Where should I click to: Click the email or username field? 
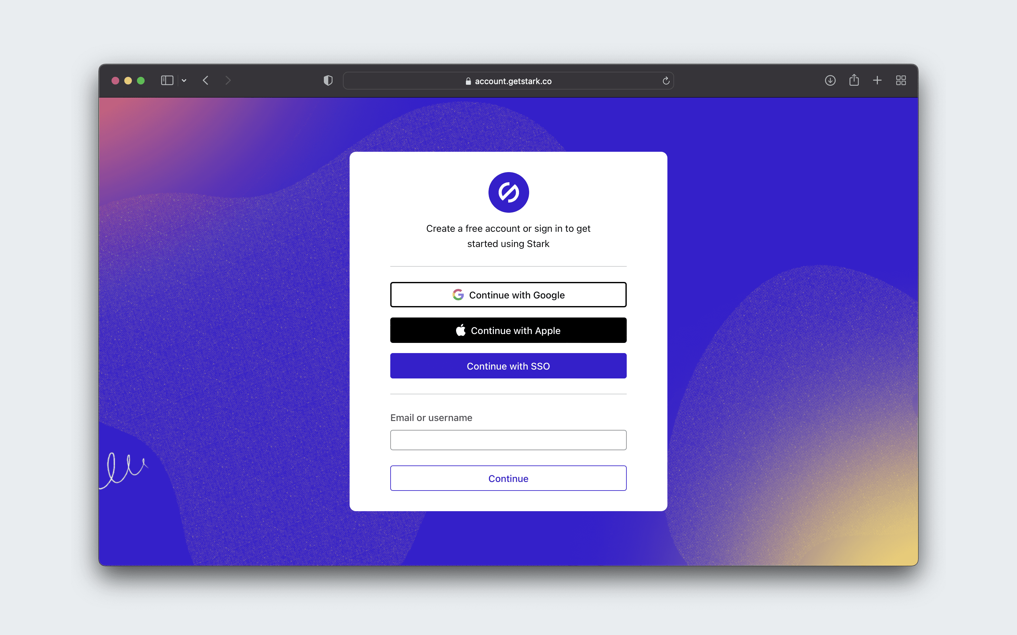click(x=508, y=440)
